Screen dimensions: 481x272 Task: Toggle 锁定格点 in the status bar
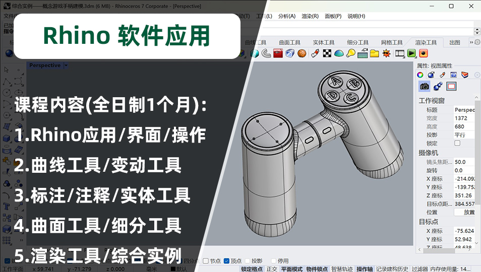tap(252, 268)
